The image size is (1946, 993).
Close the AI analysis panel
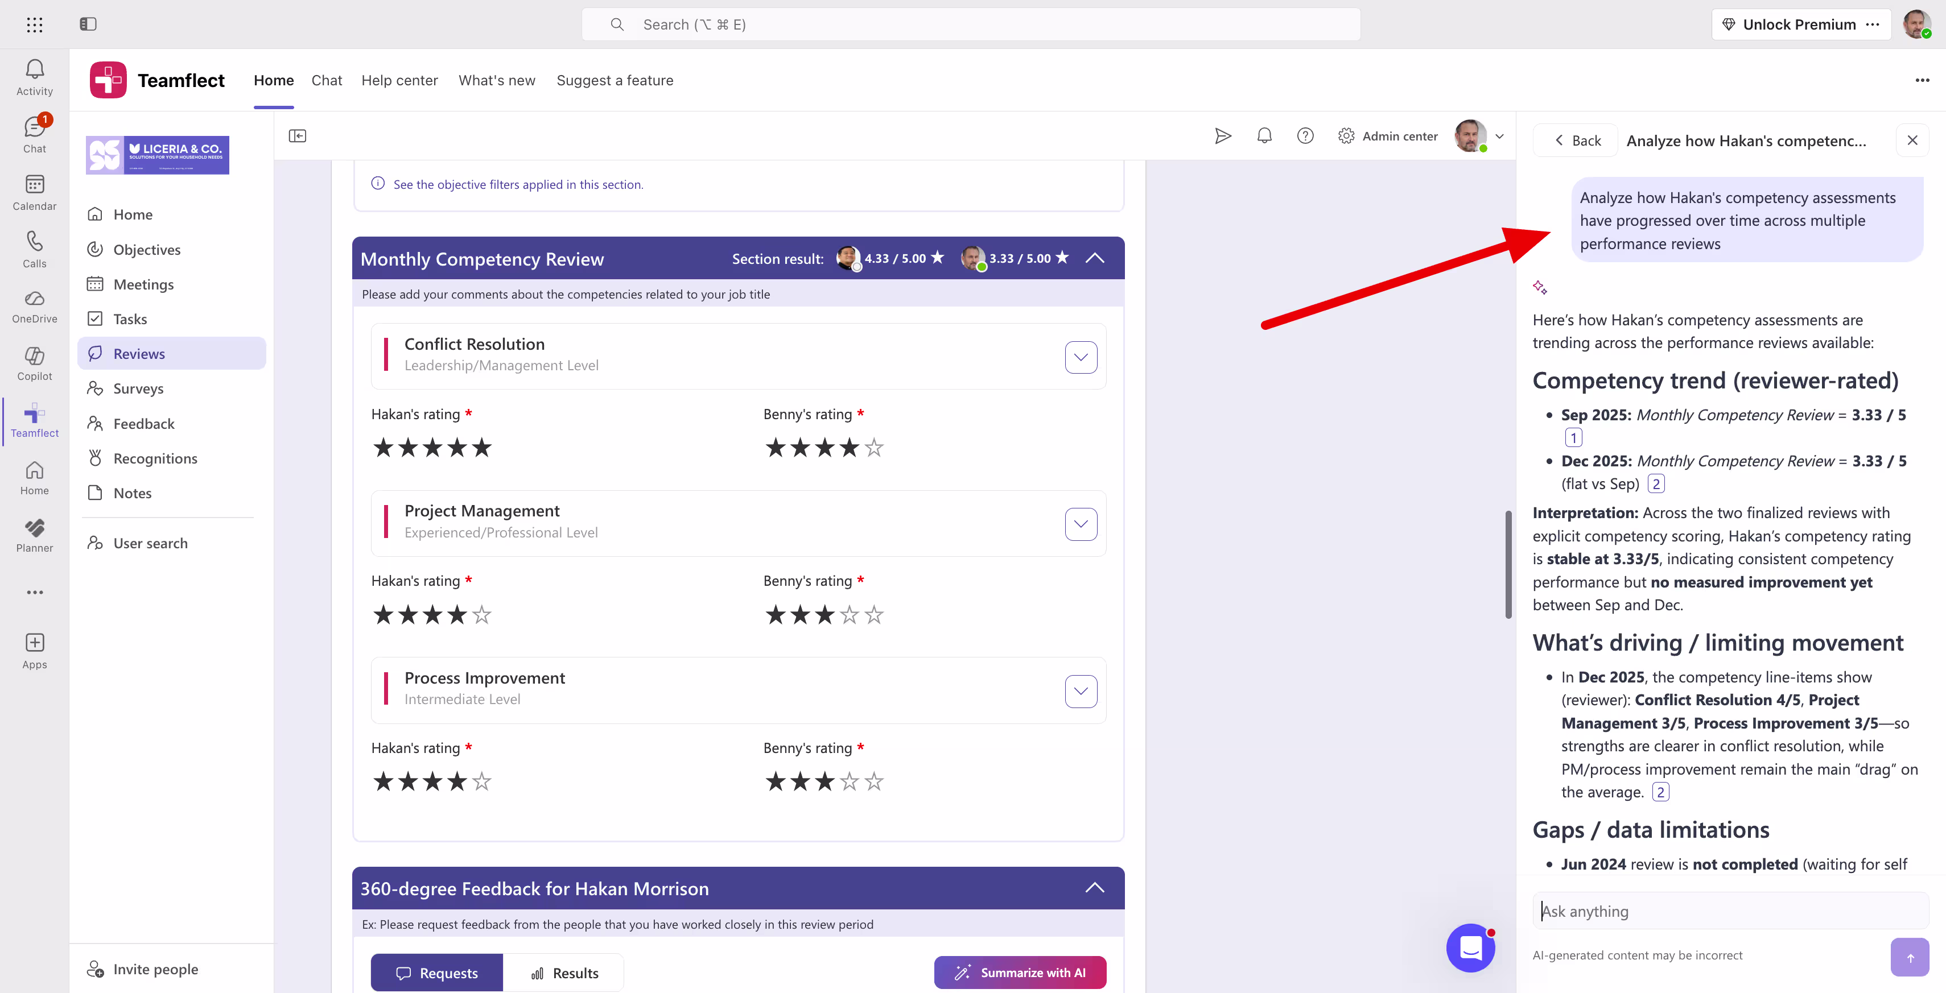pos(1913,140)
